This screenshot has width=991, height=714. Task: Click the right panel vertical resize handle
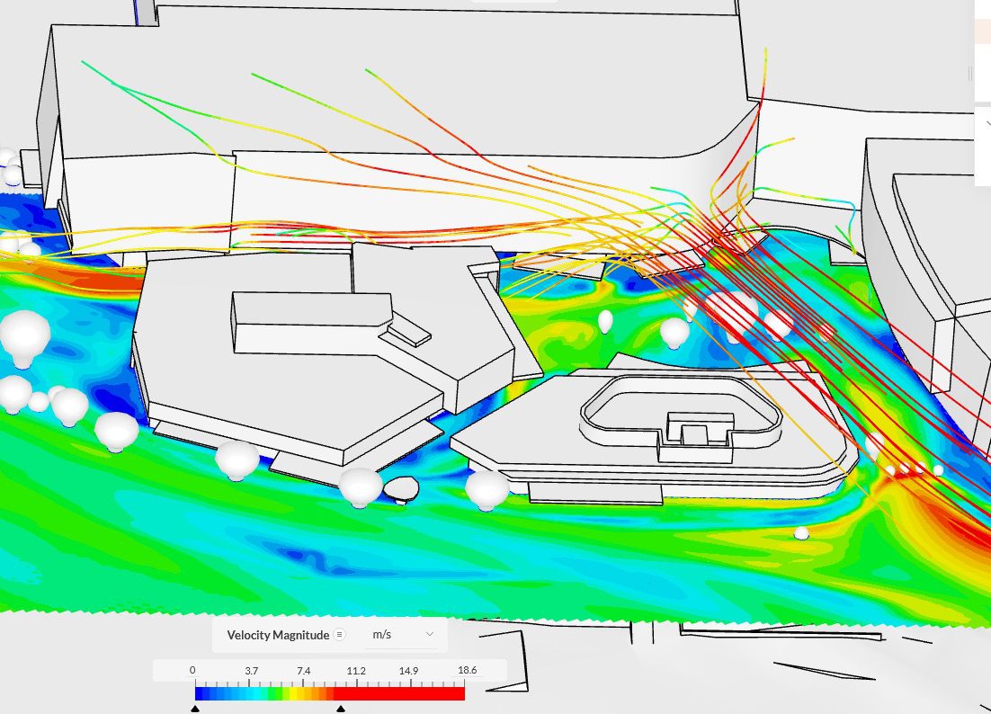(969, 73)
